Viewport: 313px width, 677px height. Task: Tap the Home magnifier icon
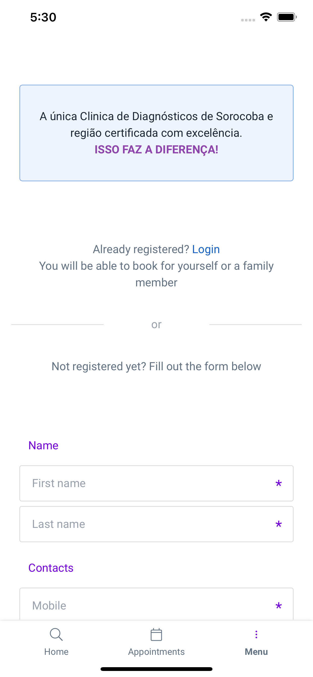[56, 634]
